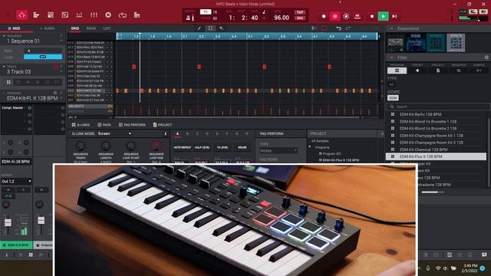Collapse the Programs tree in Project
This screenshot has height=276, width=491.
310,146
